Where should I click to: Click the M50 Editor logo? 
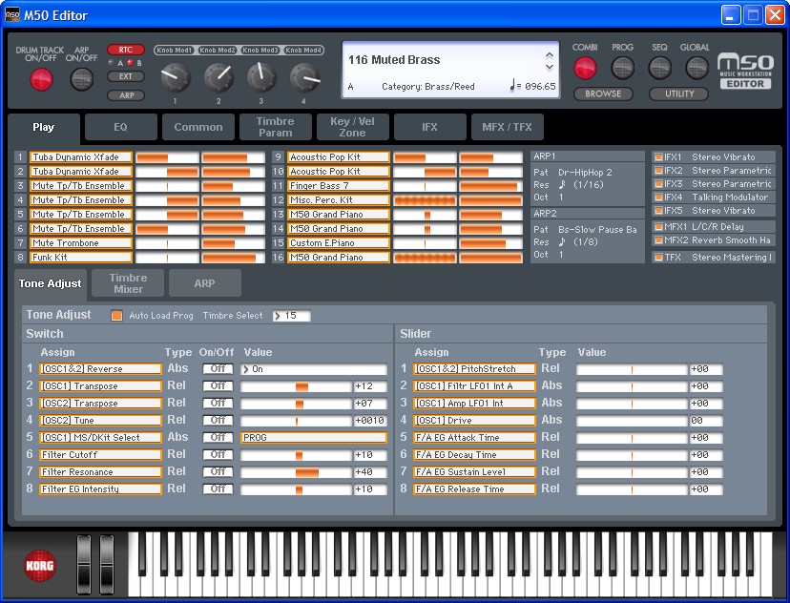coord(745,71)
